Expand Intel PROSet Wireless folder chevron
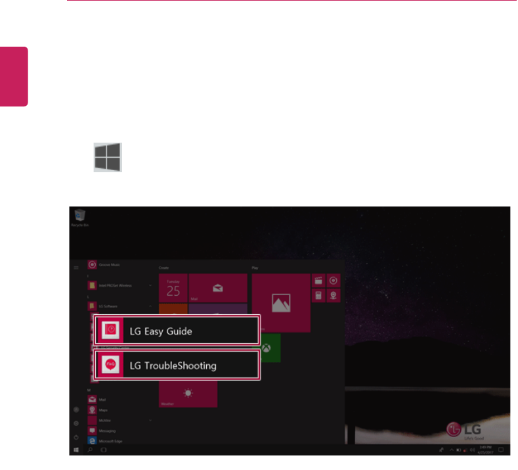This screenshot has height=470, width=518. [150, 285]
